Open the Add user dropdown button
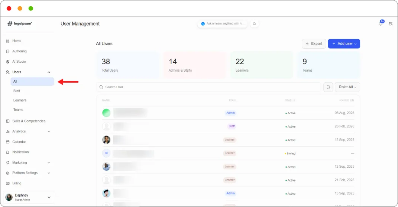This screenshot has width=398, height=207. click(x=344, y=43)
